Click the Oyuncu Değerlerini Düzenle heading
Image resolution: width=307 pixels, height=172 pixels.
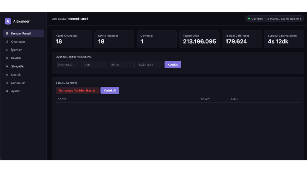tap(74, 57)
